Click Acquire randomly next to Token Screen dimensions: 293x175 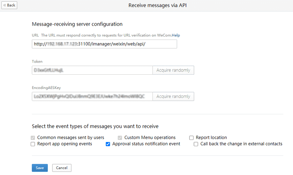pyautogui.click(x=173, y=70)
